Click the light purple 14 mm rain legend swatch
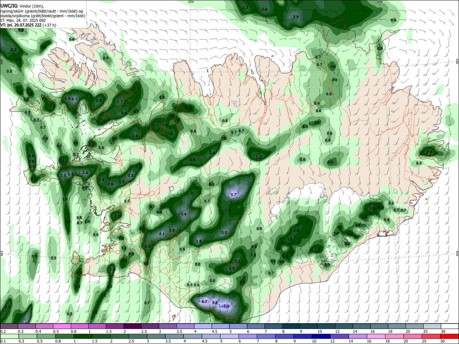Viewport: 459px width, 344px height. (x=357, y=336)
